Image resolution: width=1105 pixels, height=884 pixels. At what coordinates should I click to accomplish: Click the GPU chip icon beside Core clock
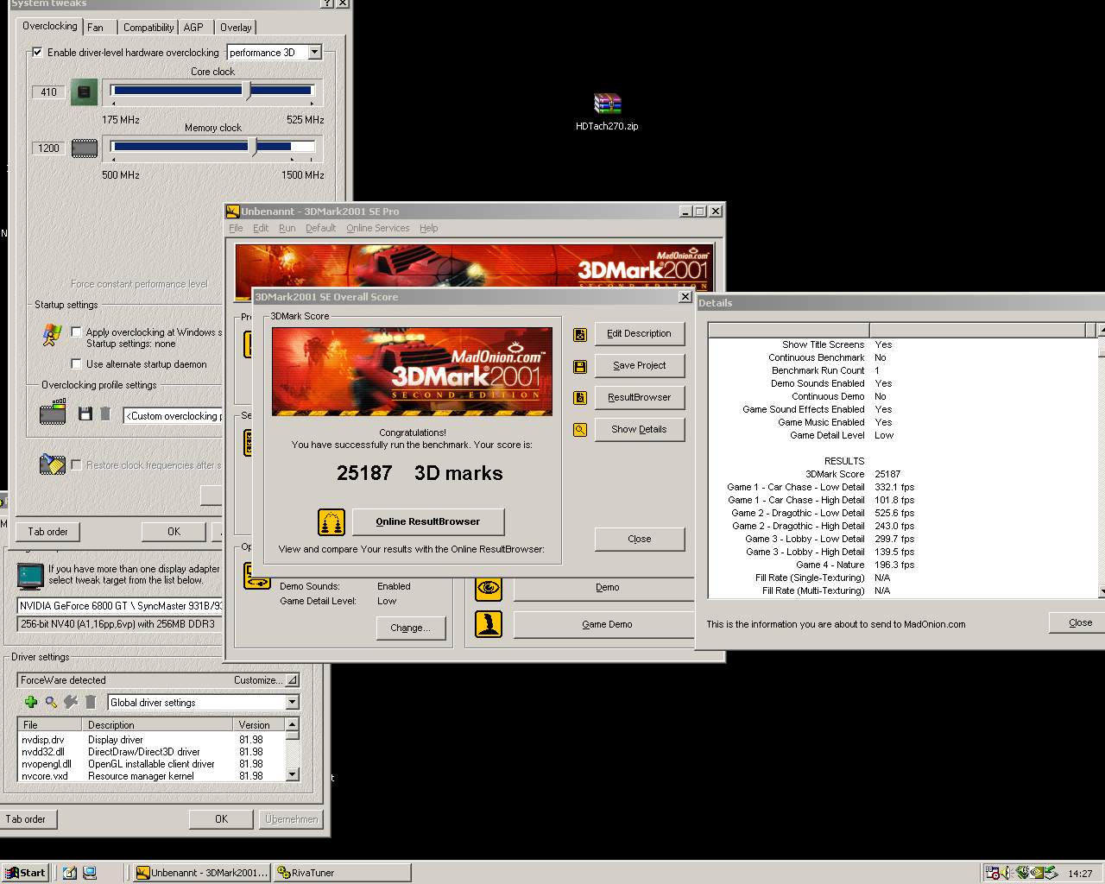[x=84, y=92]
